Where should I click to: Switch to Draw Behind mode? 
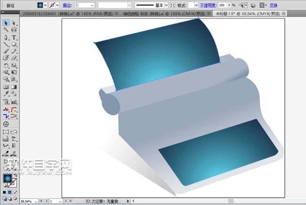coord(10,199)
